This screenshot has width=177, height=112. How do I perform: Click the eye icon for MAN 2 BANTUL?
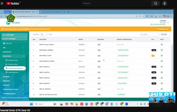(162, 72)
